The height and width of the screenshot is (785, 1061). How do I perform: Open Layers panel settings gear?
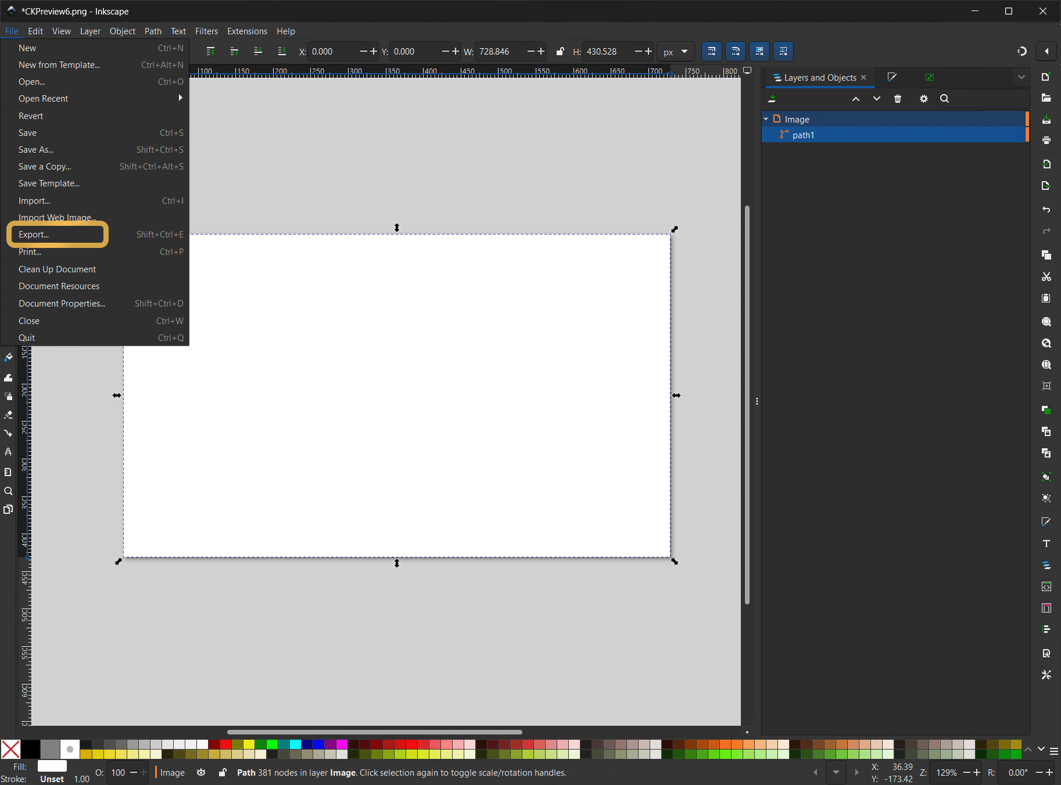click(x=923, y=99)
